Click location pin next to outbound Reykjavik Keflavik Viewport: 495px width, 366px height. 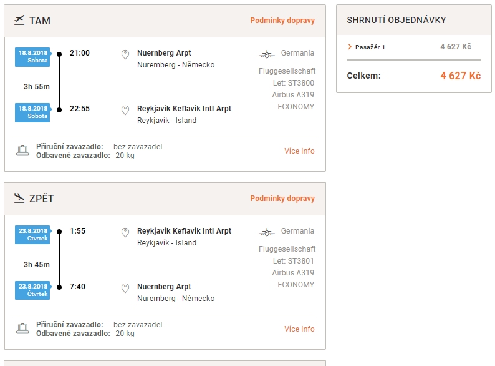[x=125, y=110]
